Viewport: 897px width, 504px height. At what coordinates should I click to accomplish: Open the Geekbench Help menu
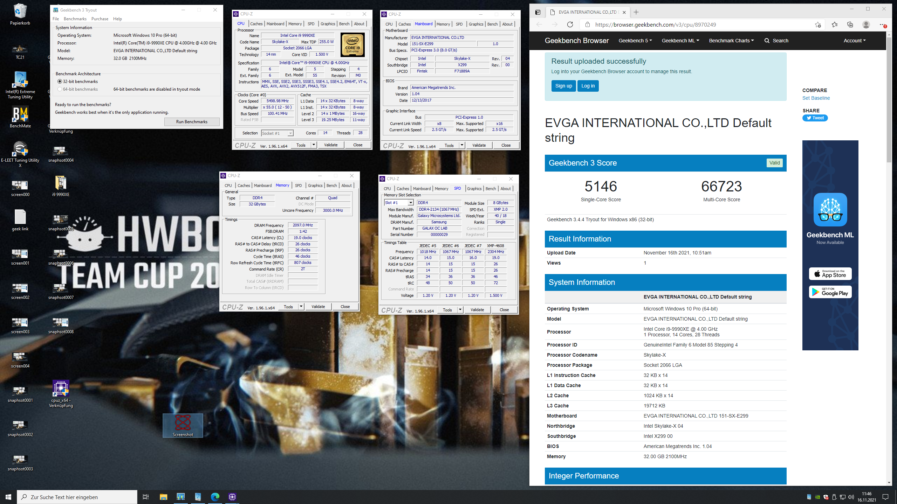point(117,19)
